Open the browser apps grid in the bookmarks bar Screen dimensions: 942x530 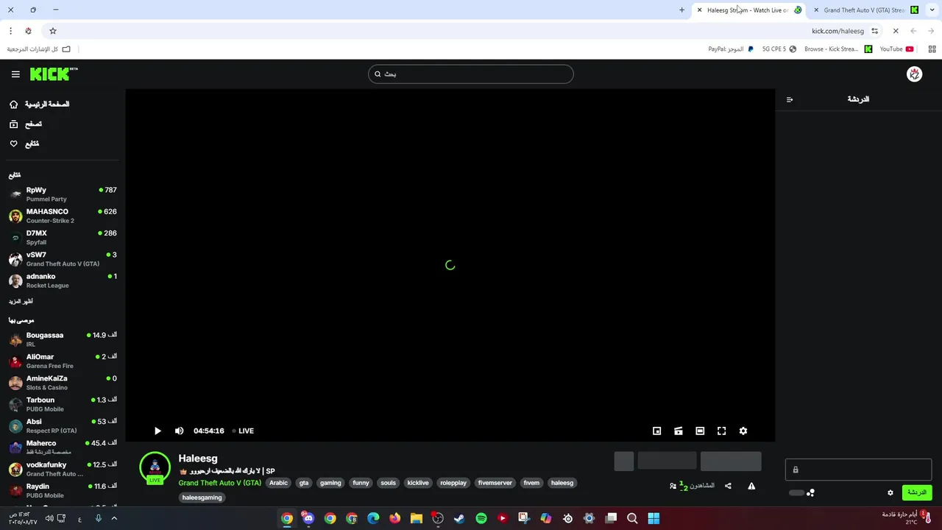coord(932,49)
